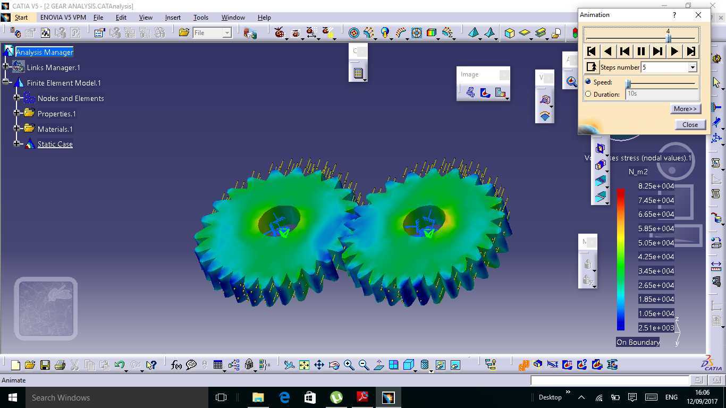Click the Zoom In magnifier icon

click(349, 365)
